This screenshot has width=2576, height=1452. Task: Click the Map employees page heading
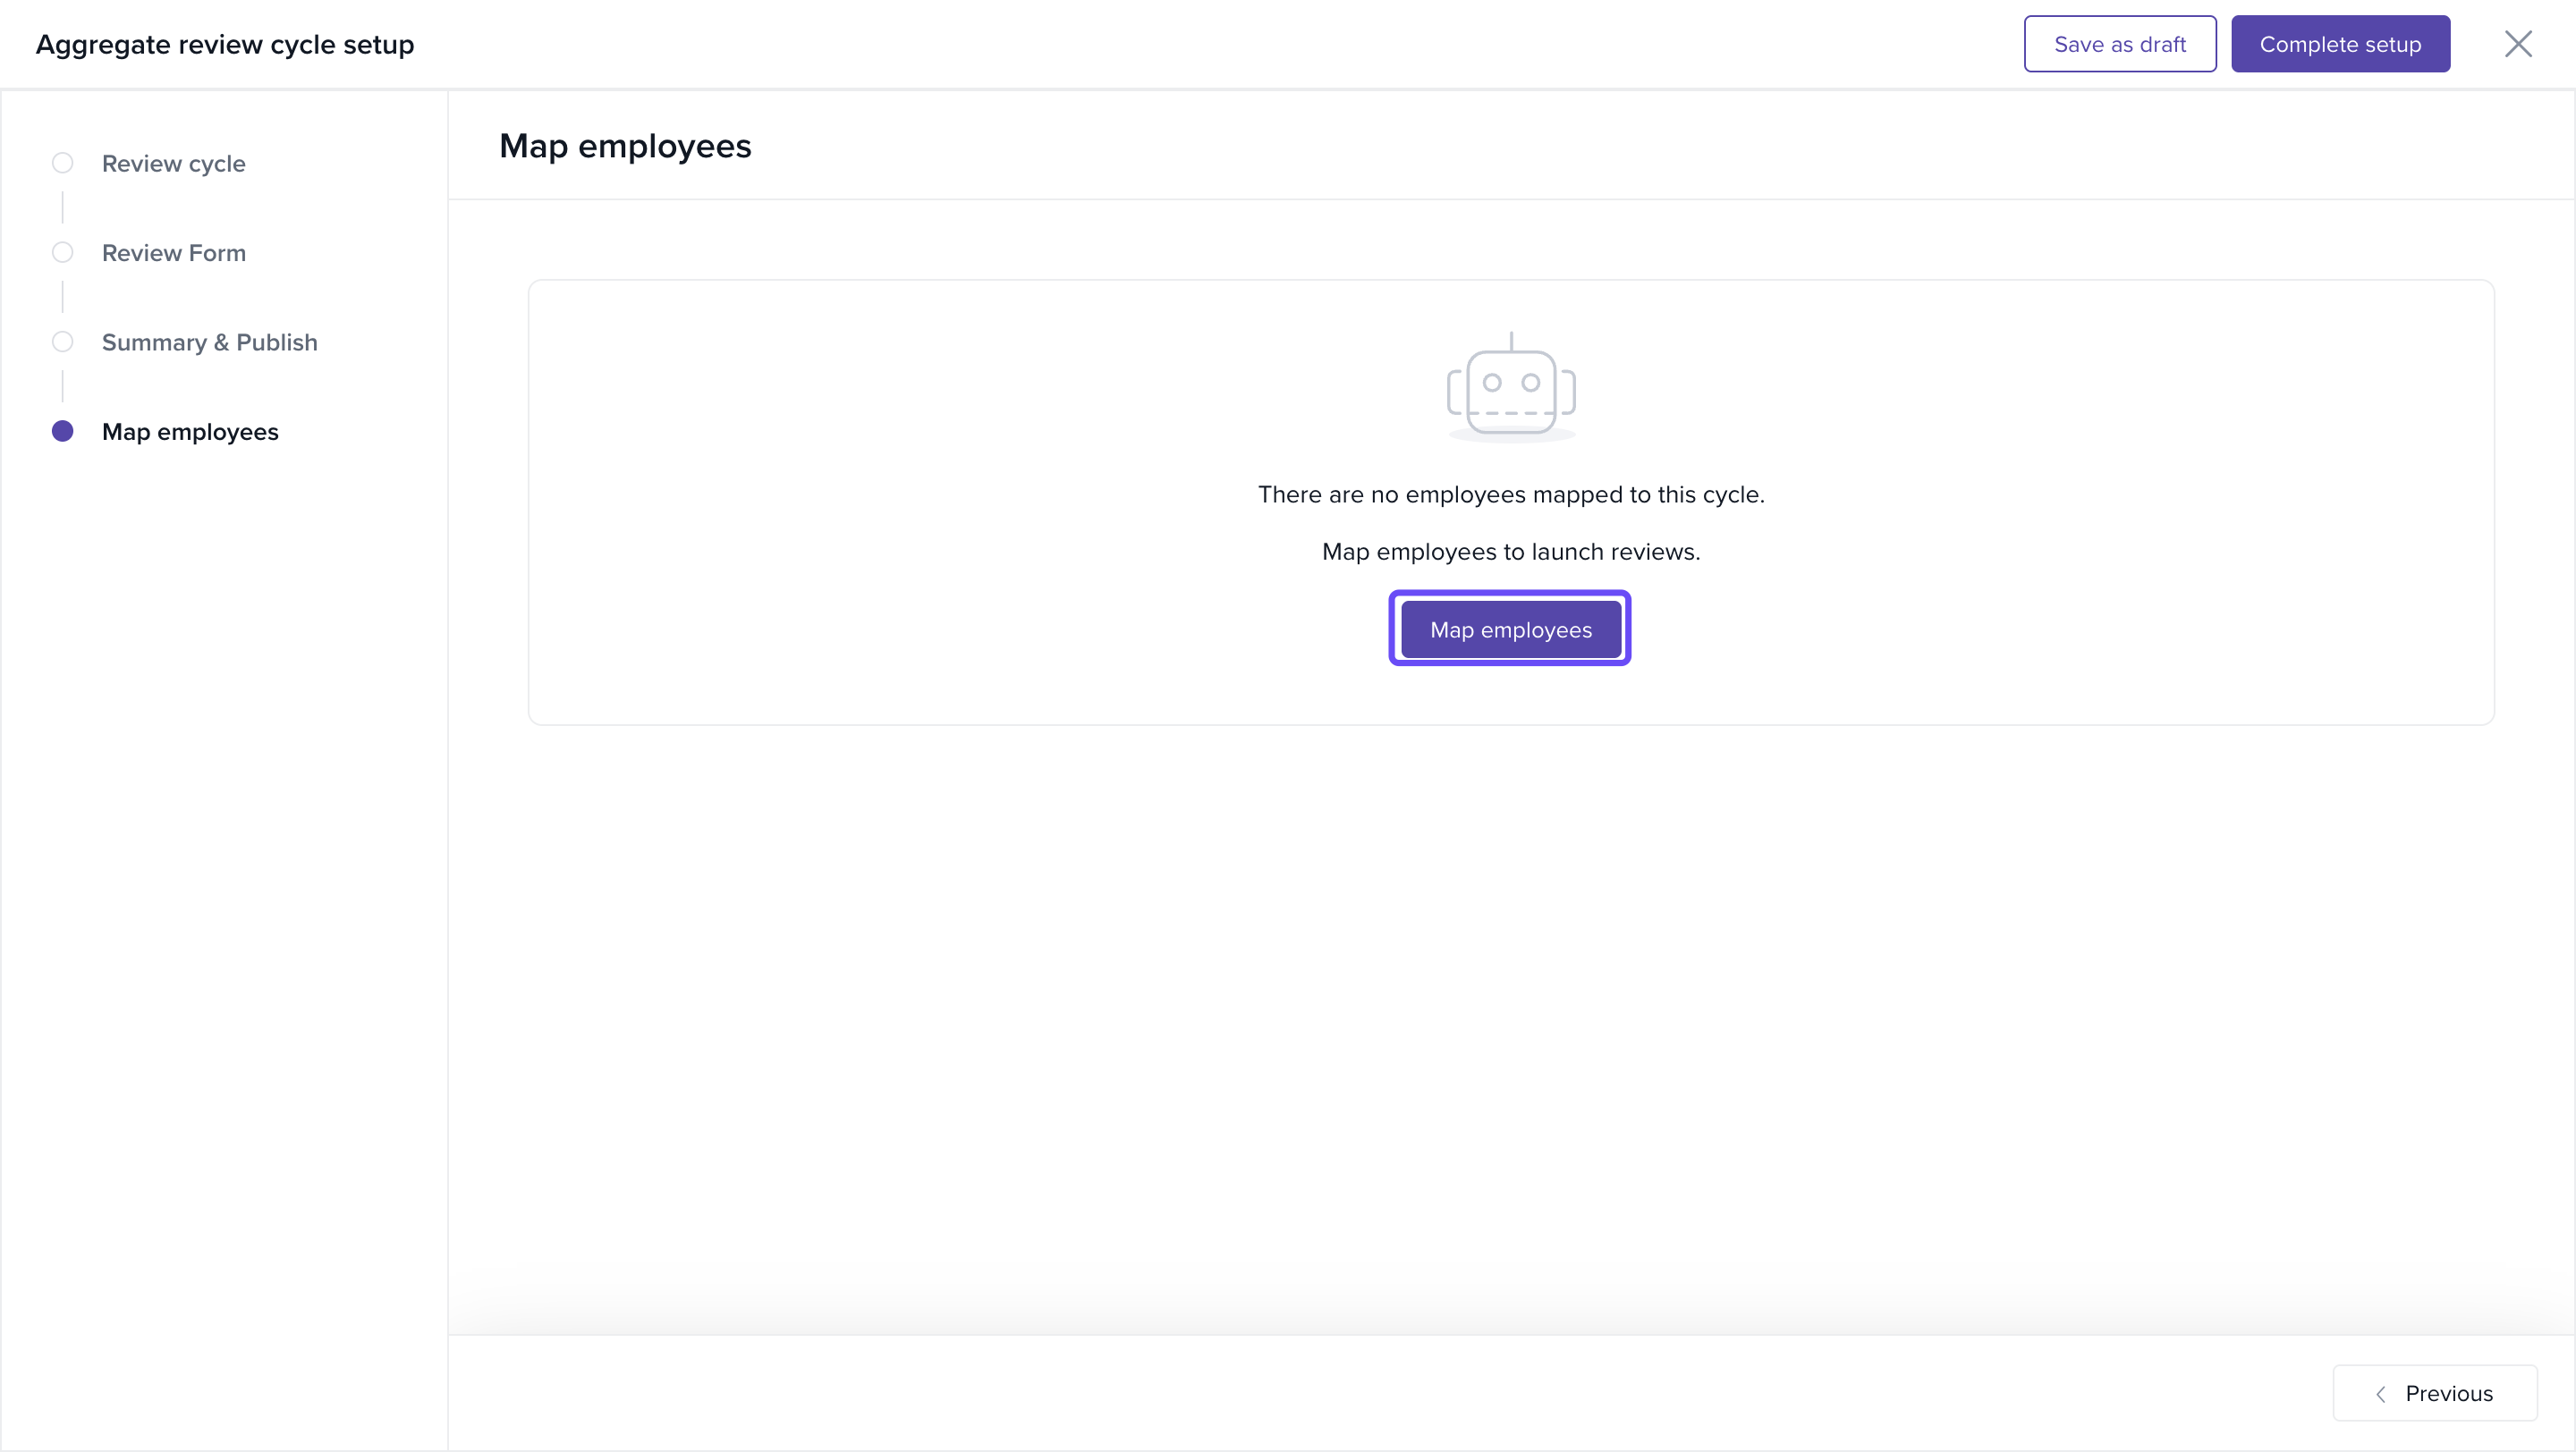click(x=625, y=146)
